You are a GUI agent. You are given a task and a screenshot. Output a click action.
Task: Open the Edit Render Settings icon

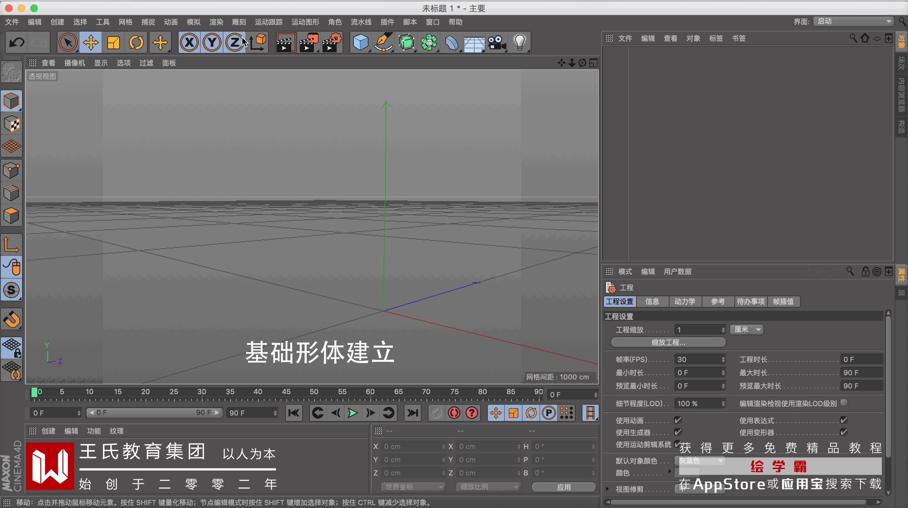coord(331,43)
